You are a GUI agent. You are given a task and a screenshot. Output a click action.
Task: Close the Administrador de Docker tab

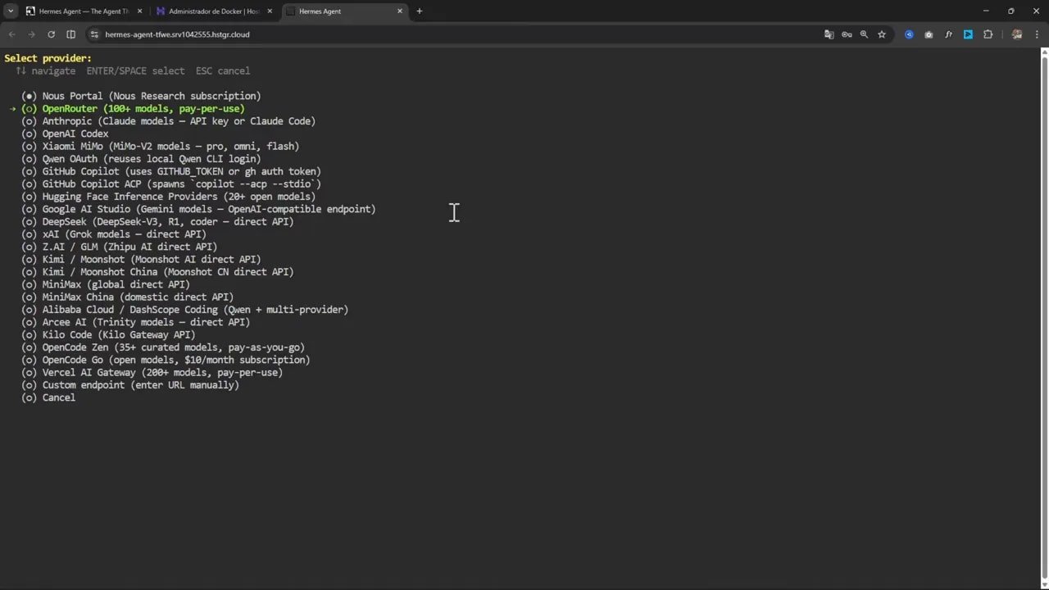coord(270,11)
